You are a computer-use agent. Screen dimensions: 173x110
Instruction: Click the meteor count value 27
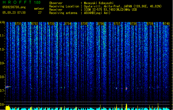pos(40,13)
